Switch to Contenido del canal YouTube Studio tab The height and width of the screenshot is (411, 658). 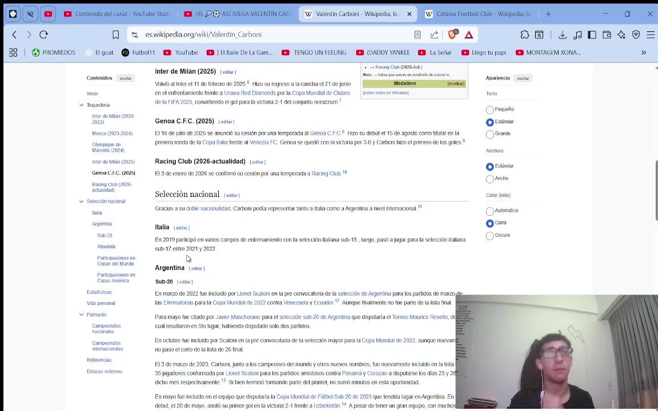(x=117, y=14)
